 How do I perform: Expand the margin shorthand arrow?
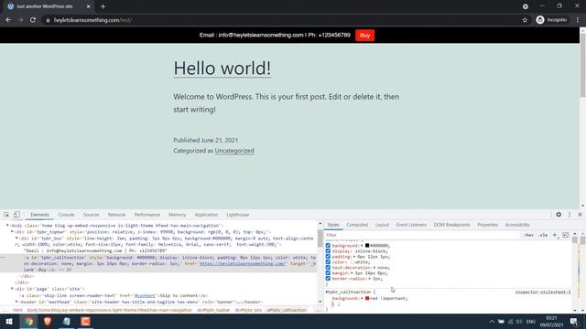coord(352,273)
